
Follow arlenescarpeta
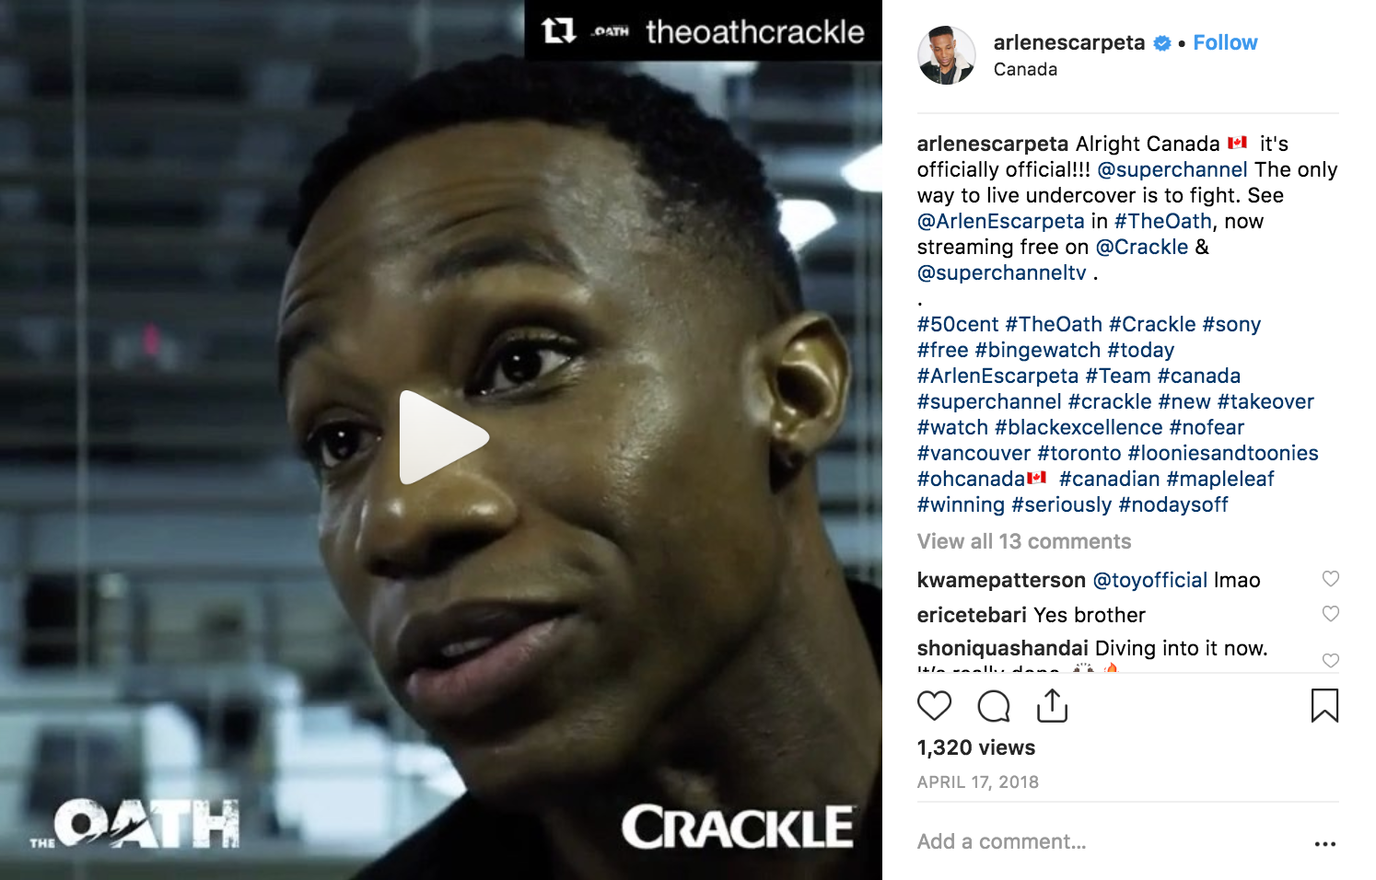click(1225, 42)
